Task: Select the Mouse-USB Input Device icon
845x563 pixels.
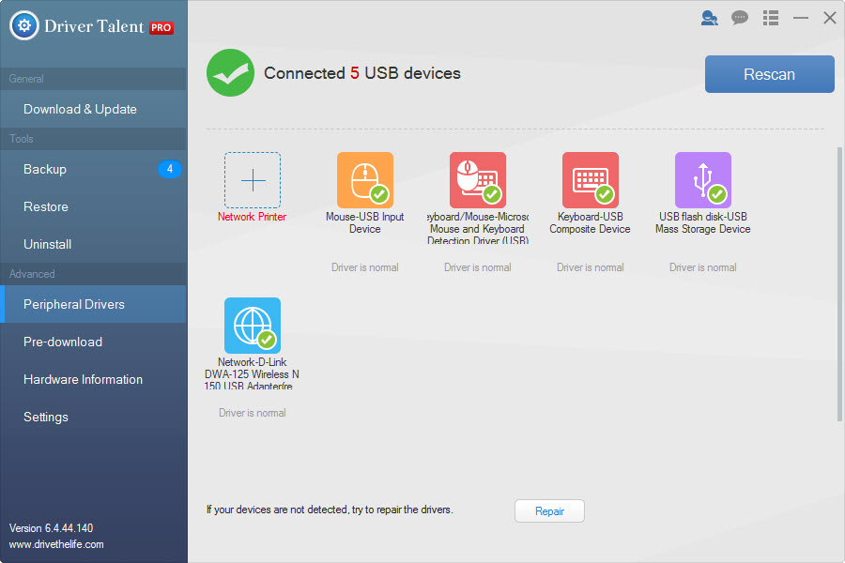Action: [x=365, y=180]
